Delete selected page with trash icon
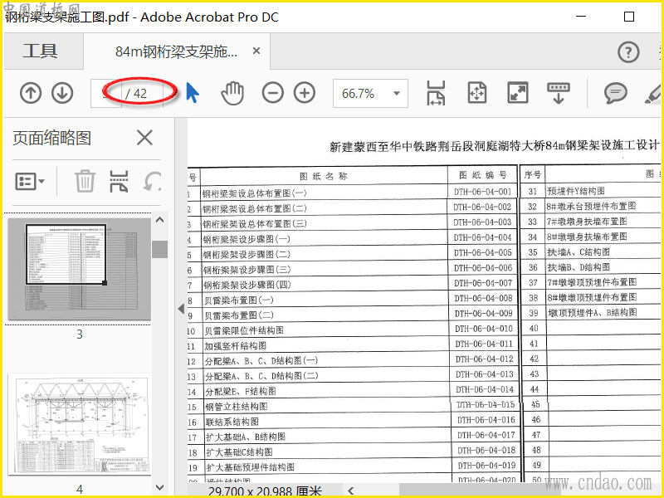664x498 pixels. click(85, 181)
